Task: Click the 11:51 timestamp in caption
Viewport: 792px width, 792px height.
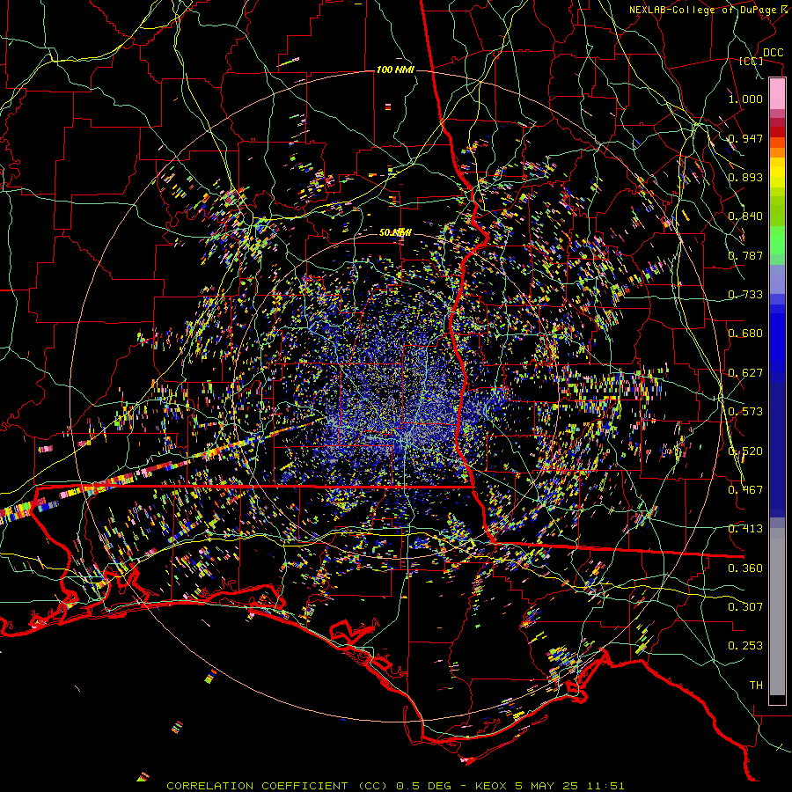Action: pos(605,786)
